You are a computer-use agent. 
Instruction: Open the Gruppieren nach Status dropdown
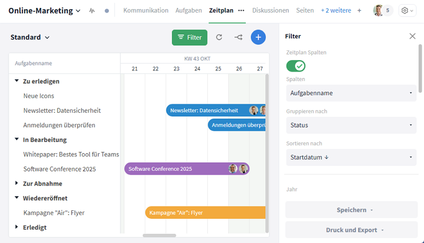(x=351, y=125)
